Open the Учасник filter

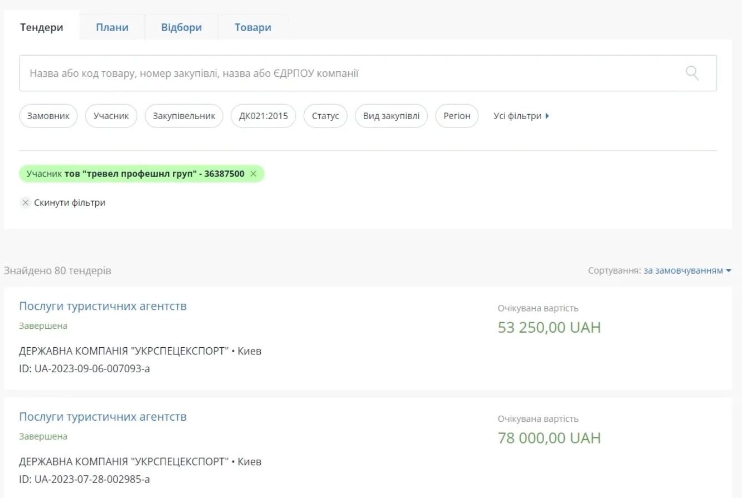(111, 116)
